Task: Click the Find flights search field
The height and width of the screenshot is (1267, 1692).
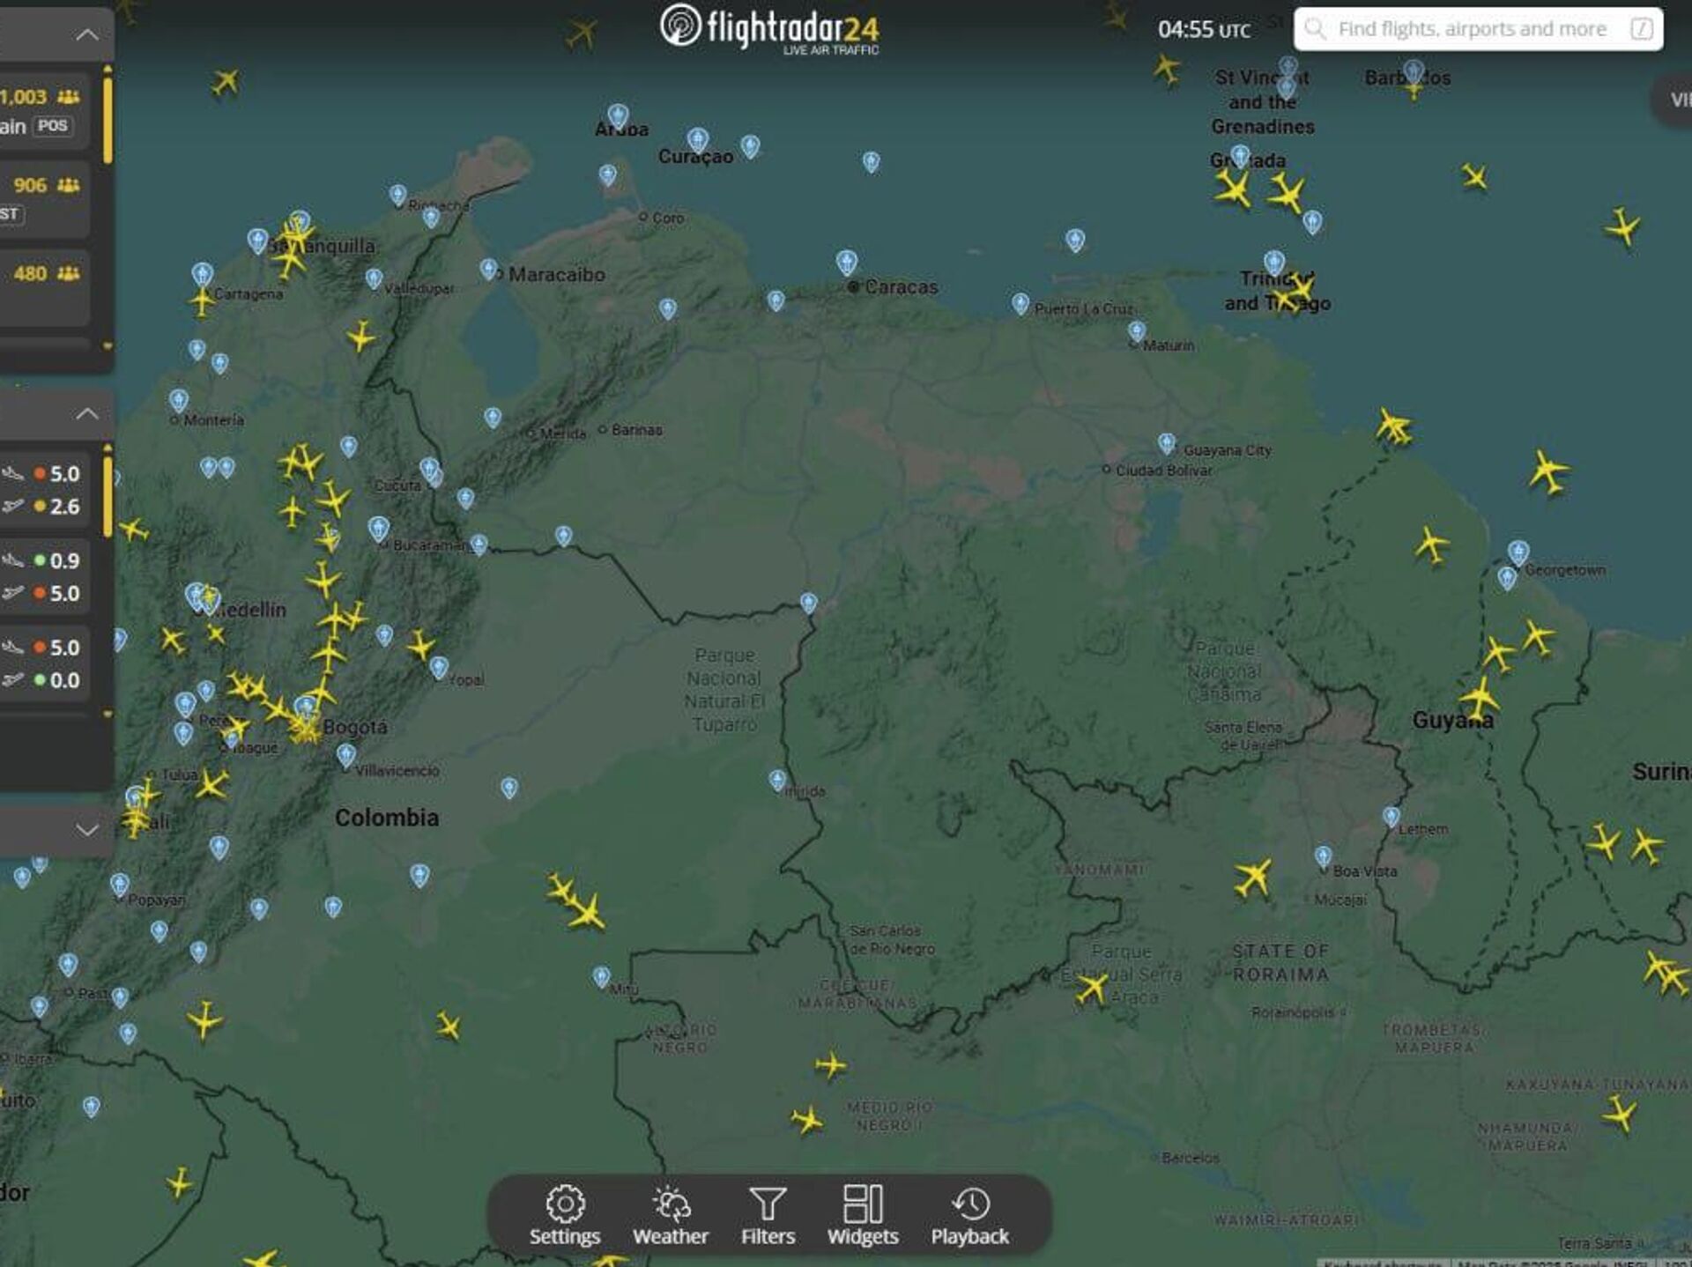Action: [1472, 29]
